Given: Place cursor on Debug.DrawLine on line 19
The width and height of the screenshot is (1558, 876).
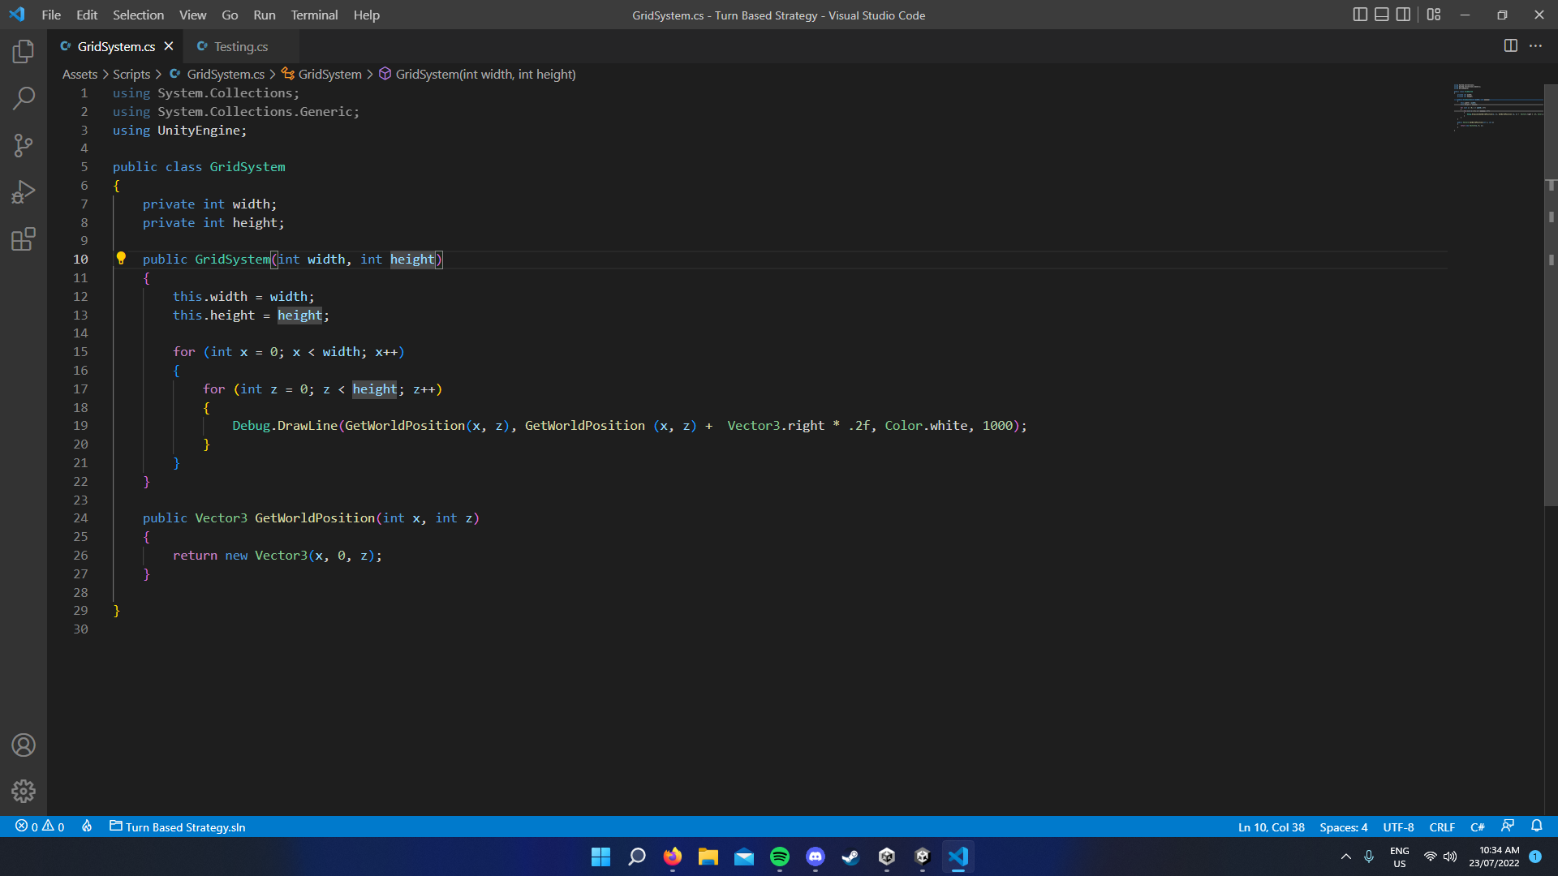Looking at the screenshot, I should 284,425.
